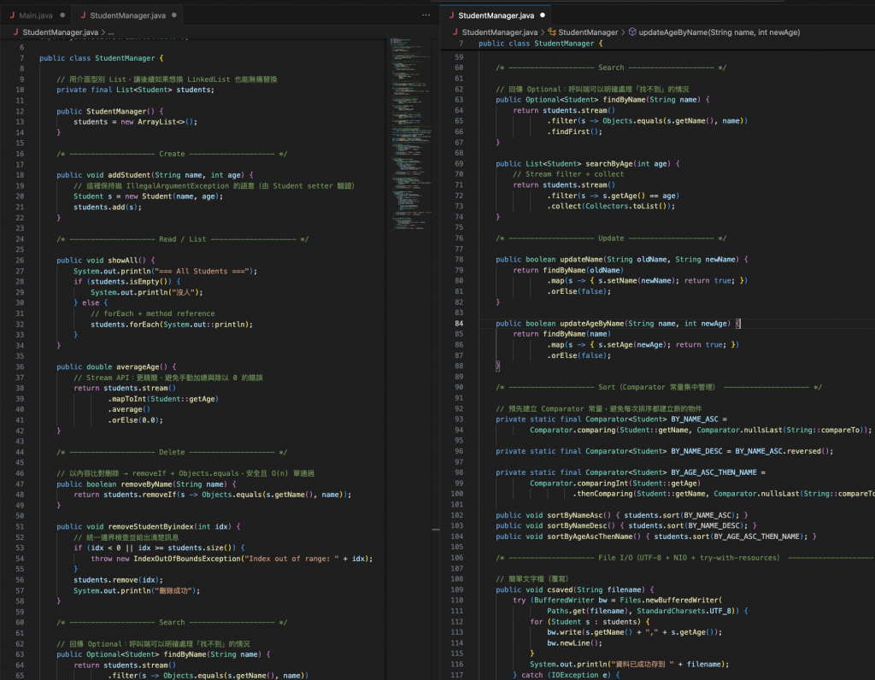Activate the right group's StudentManager.java tab
Screen dimensions: 875x680
pyautogui.click(x=496, y=15)
